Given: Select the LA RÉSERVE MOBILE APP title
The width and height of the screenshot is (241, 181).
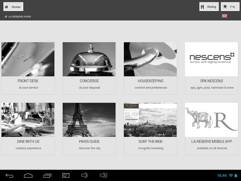Looking at the screenshot, I should [211, 142].
